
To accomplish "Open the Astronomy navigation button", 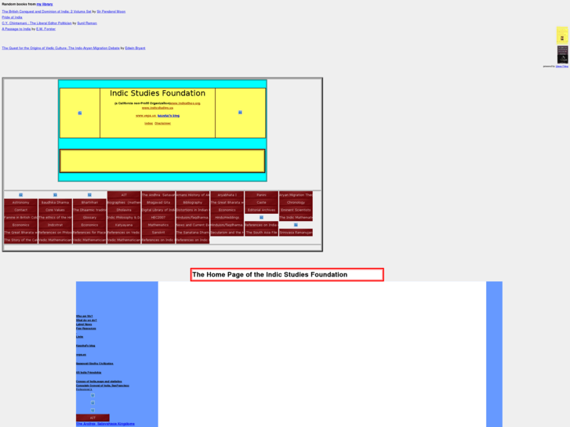I will point(20,202).
